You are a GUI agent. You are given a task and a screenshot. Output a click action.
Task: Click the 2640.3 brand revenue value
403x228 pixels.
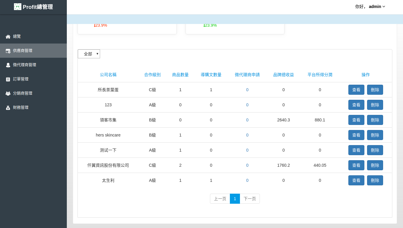pyautogui.click(x=284, y=120)
